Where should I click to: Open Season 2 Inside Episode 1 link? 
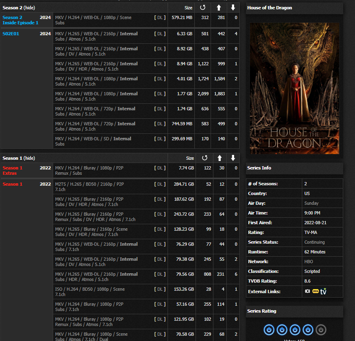click(20, 20)
